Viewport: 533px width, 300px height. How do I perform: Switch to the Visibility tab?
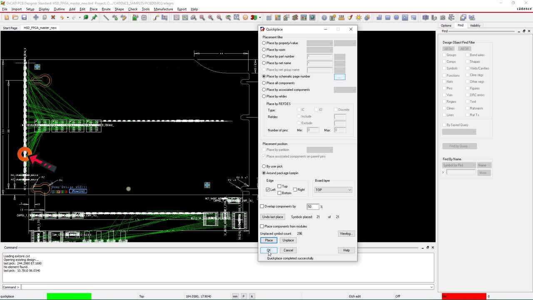(x=475, y=25)
